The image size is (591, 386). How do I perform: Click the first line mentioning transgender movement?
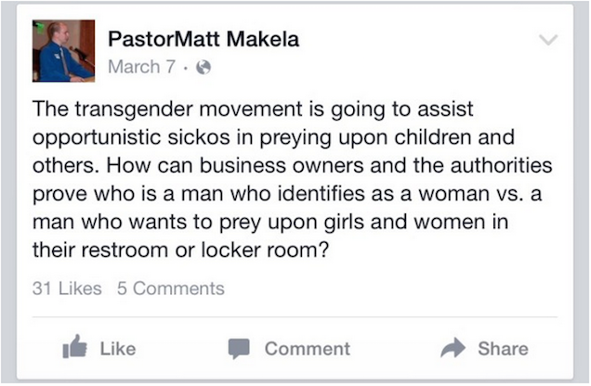(x=253, y=109)
